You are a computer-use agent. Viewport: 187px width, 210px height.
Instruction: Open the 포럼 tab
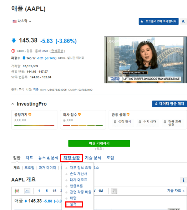click(x=110, y=158)
